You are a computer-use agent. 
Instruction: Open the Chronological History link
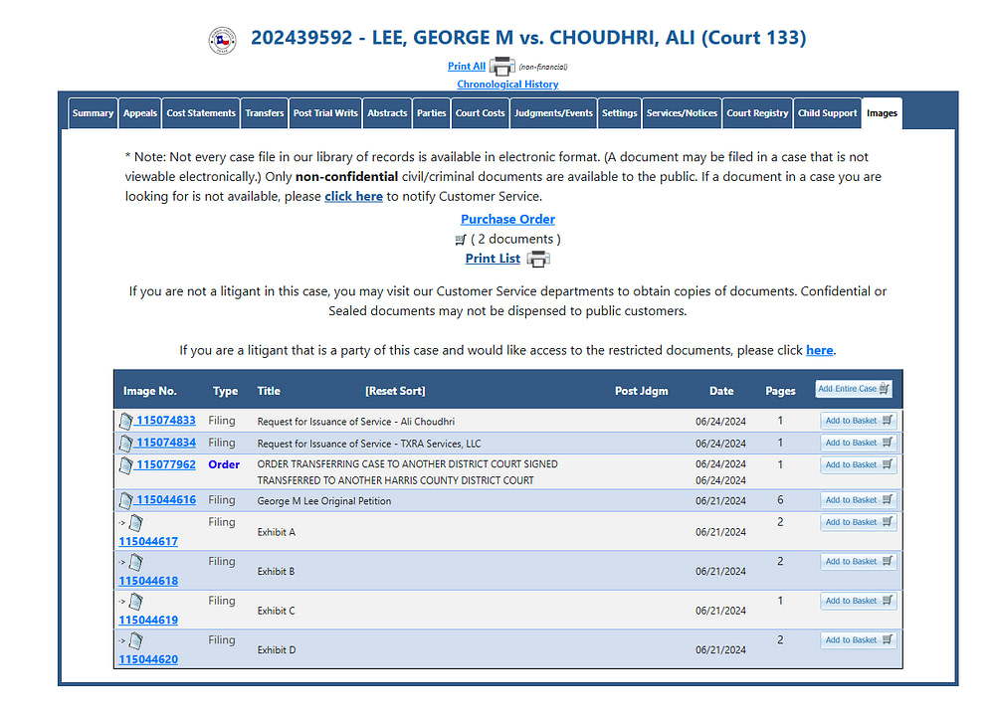click(507, 85)
